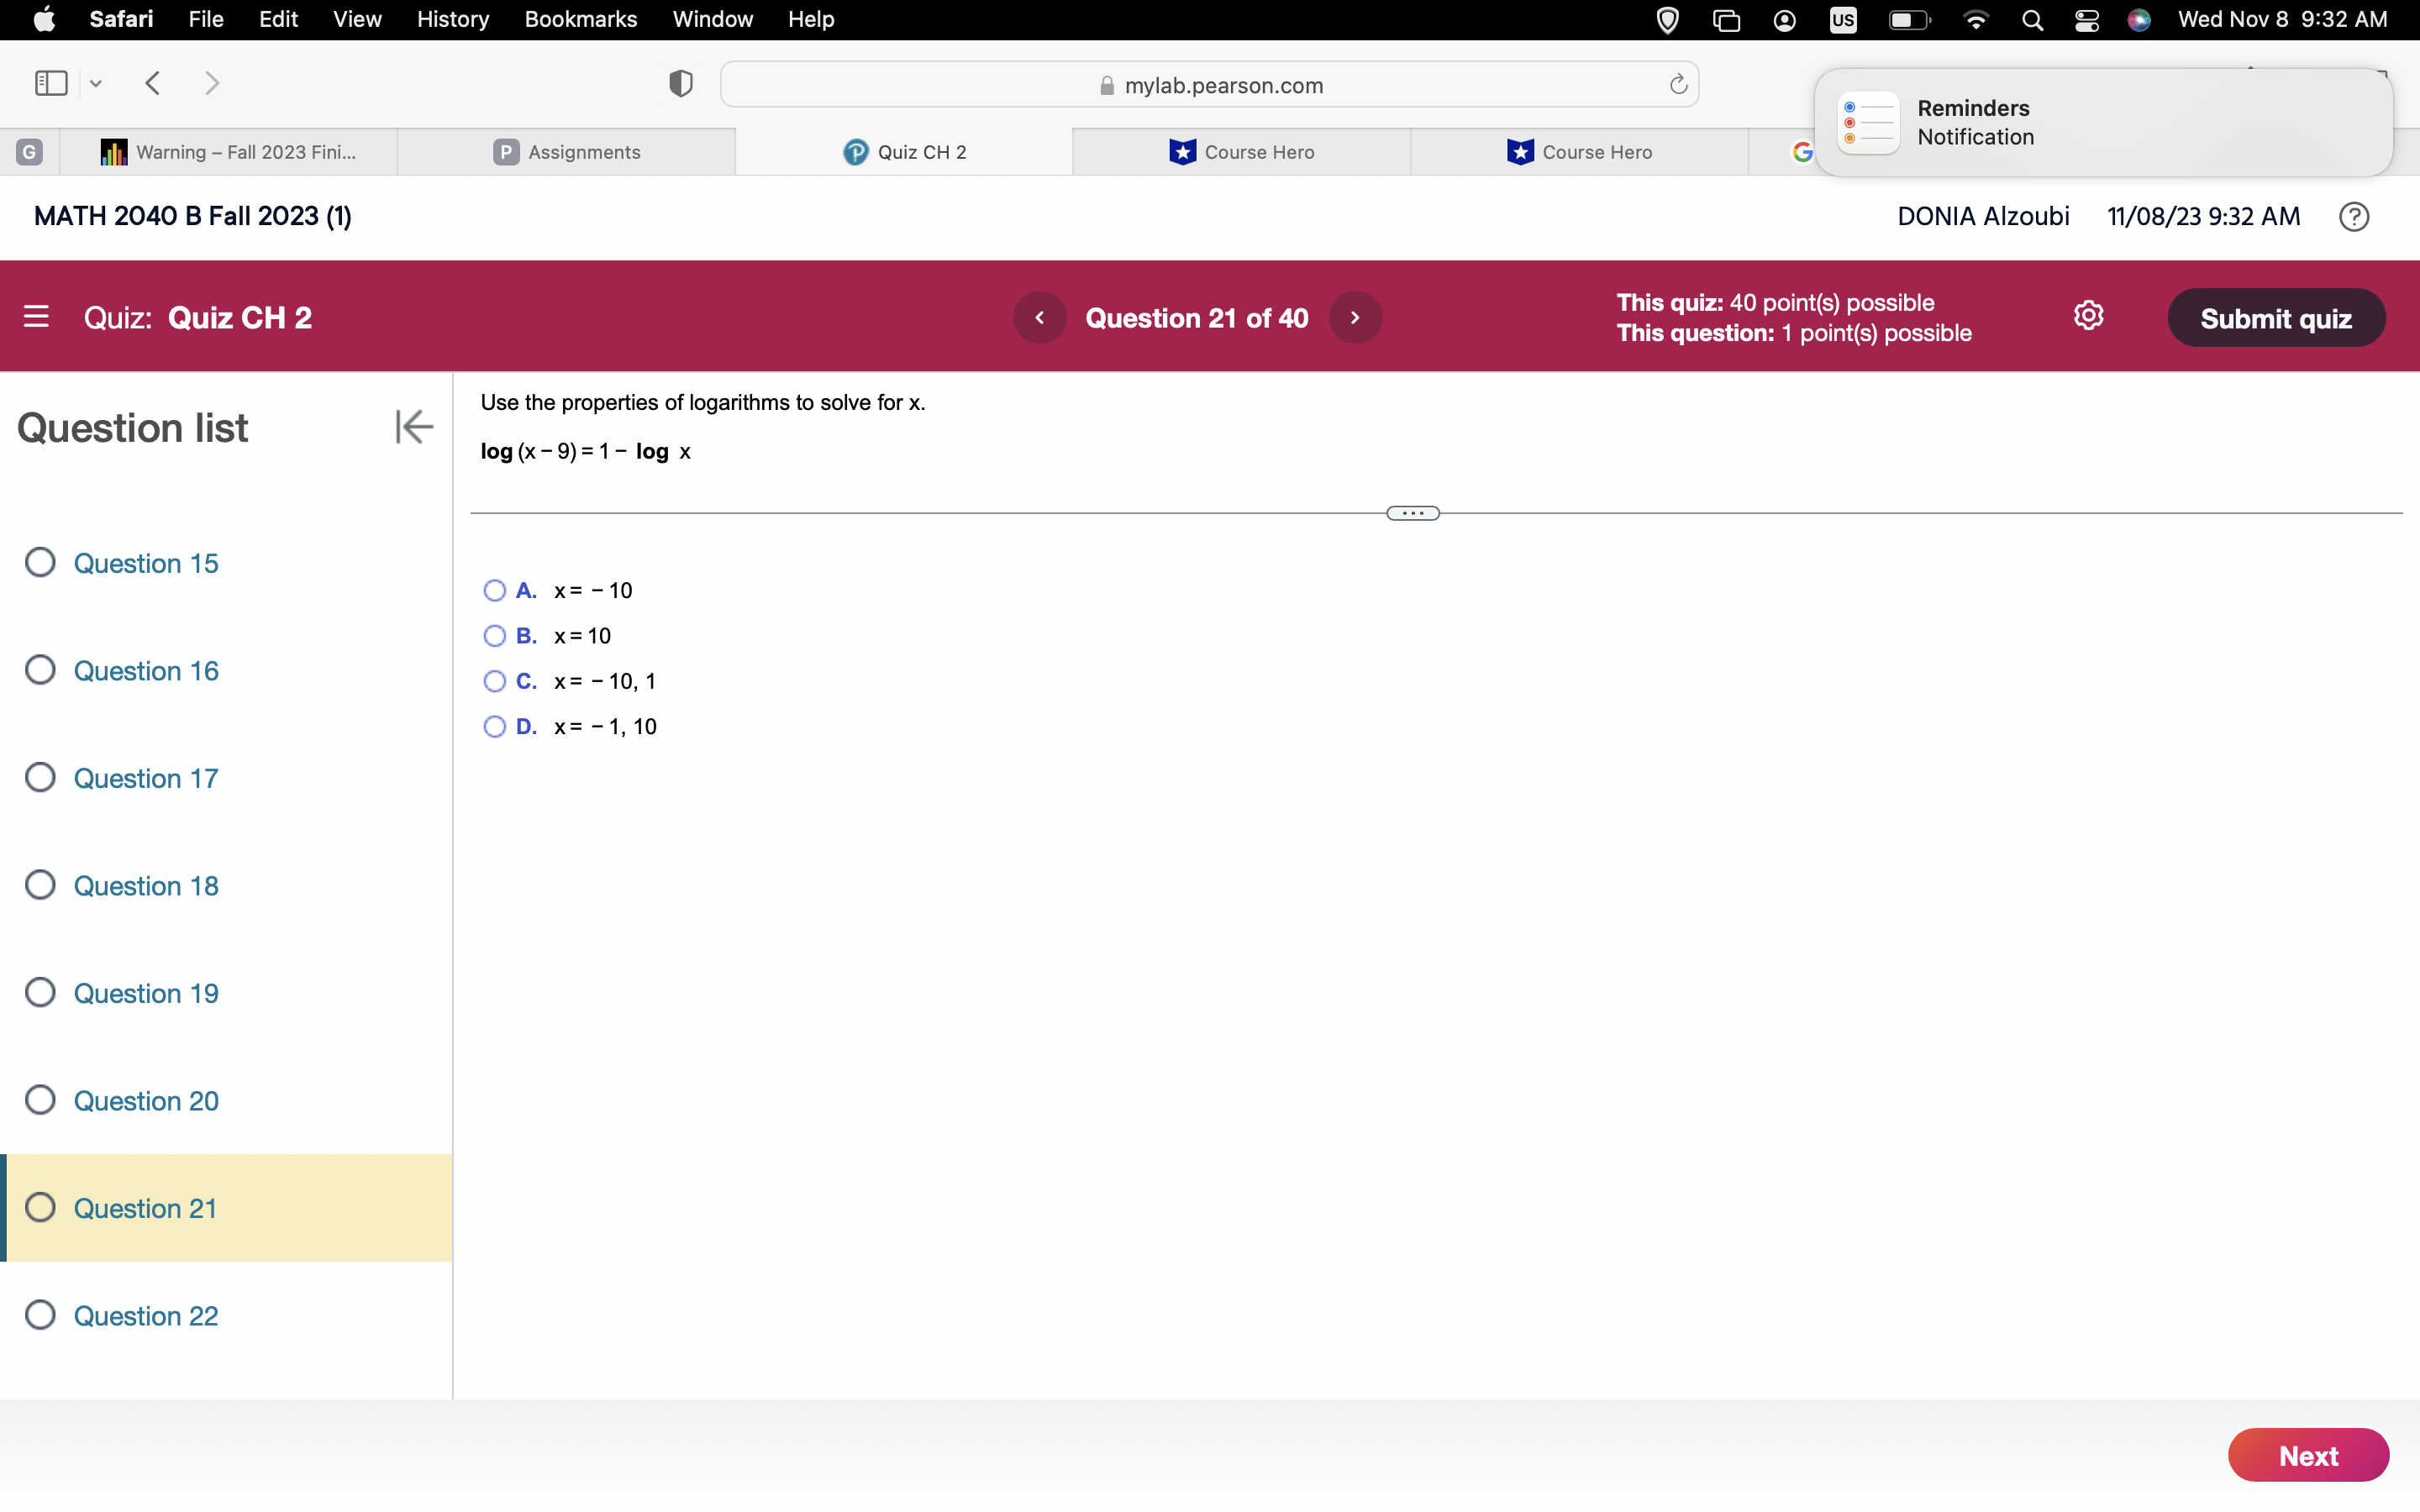This screenshot has height=1512, width=2420.
Task: Select answer choice D, x = -1, 10
Action: [494, 726]
